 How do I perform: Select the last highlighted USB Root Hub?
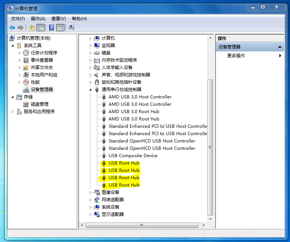coord(124,185)
